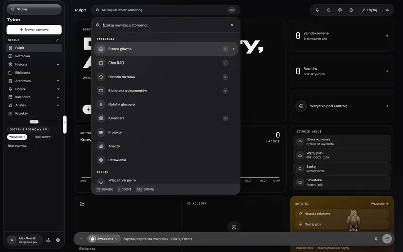Toggle light theme with sun icon
This screenshot has height=252, width=403.
328,10
